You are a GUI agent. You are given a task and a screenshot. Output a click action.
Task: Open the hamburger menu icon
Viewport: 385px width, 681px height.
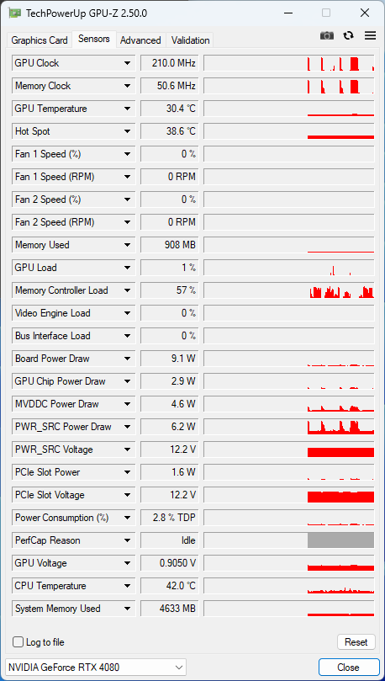pos(370,35)
